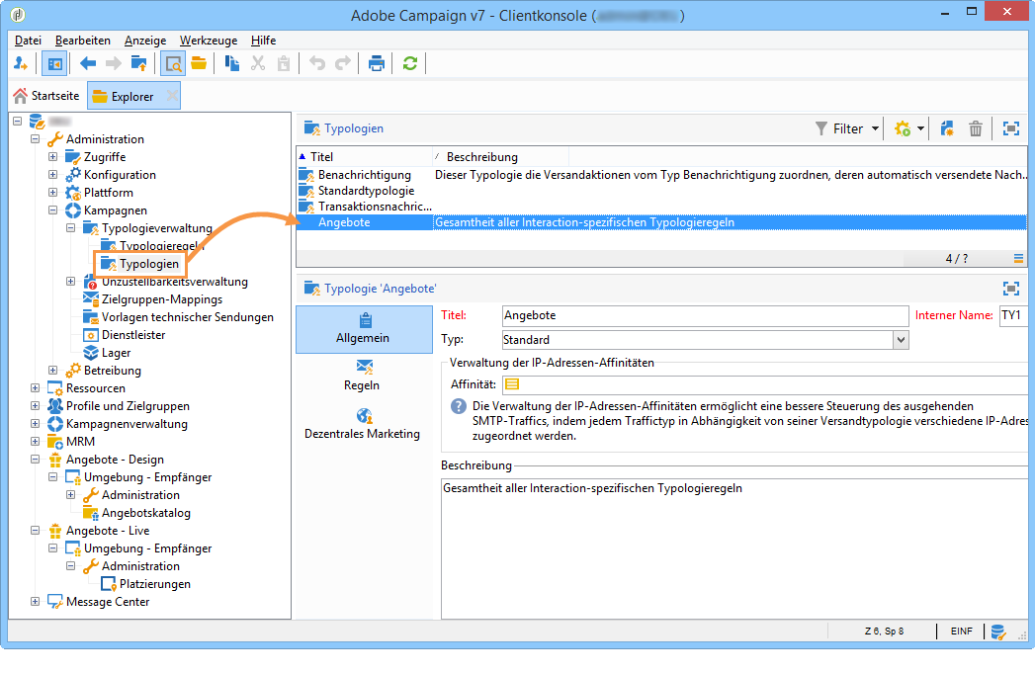Screen dimensions: 1035x674
Task: Open the yellow folder toolbar icon
Action: point(199,63)
